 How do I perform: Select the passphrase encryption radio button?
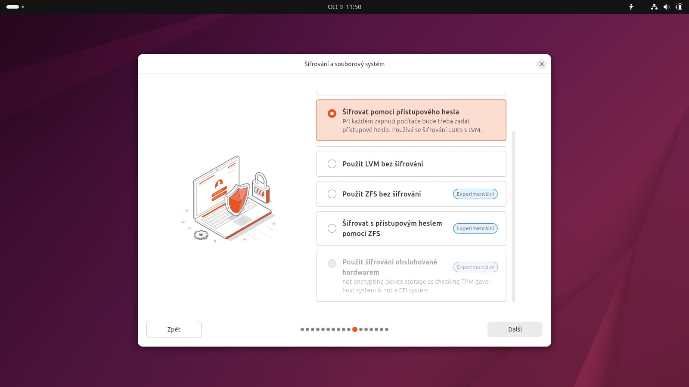(x=332, y=114)
